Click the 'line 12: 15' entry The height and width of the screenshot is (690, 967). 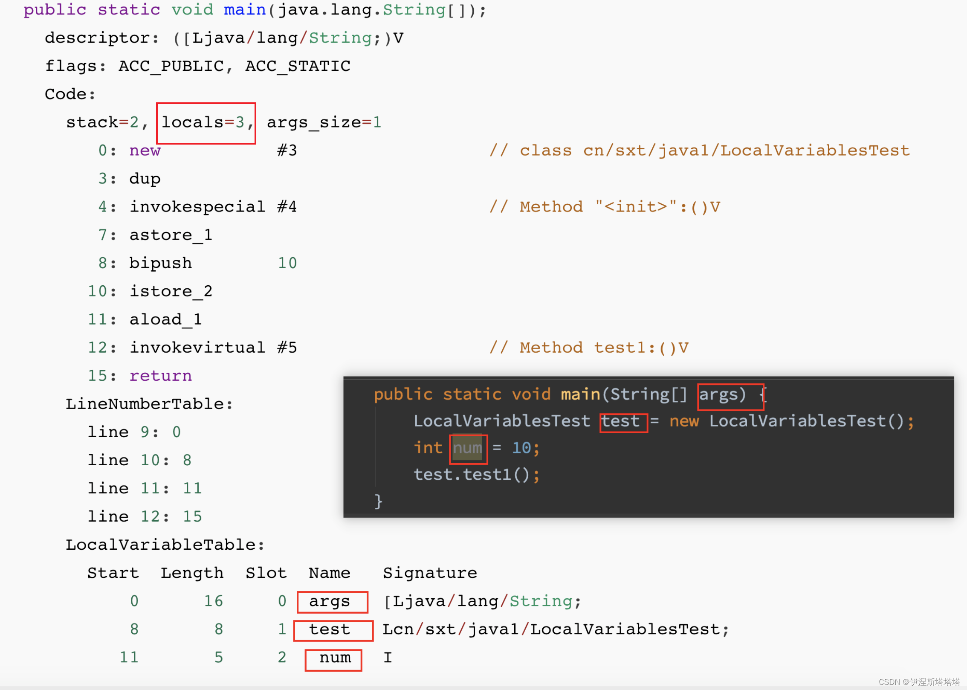[145, 516]
